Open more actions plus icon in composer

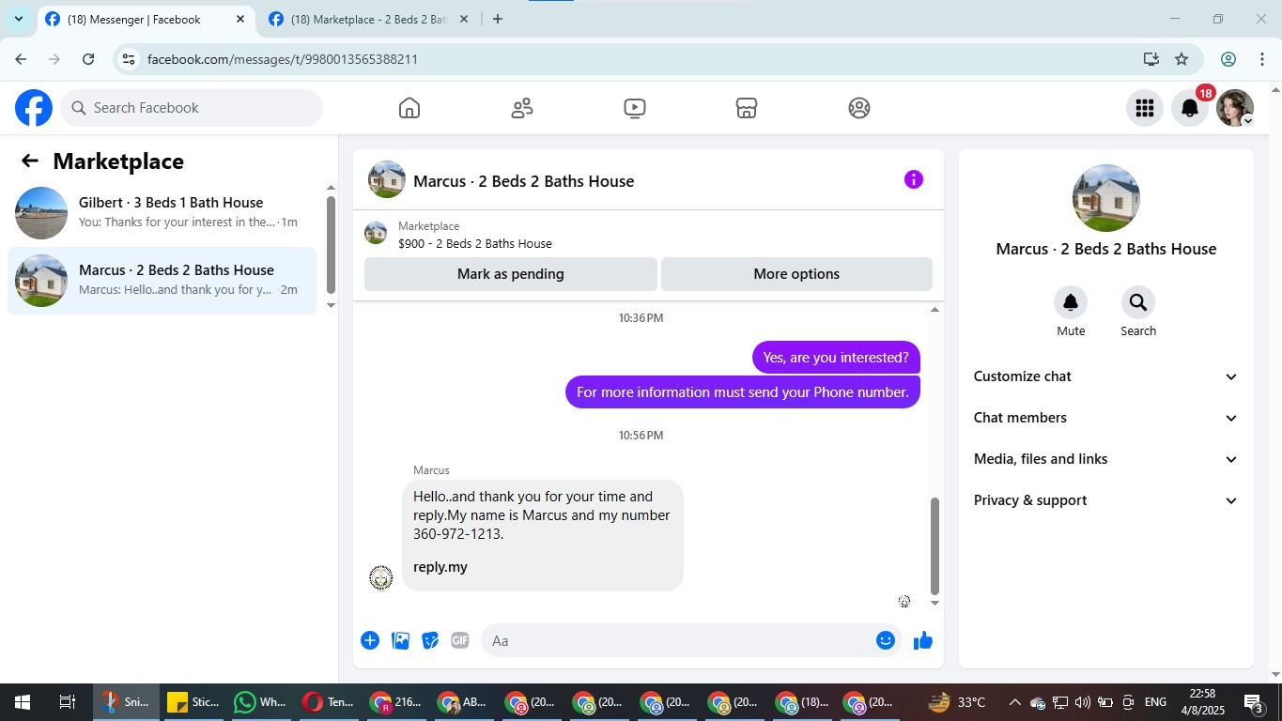[x=370, y=640]
